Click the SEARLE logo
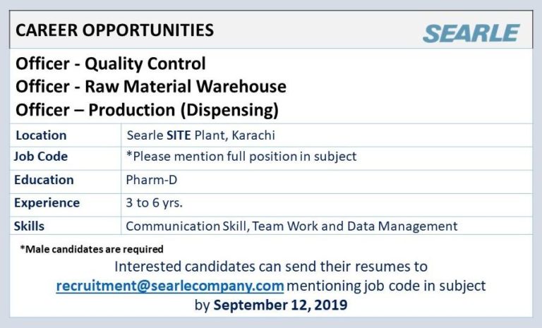 click(471, 32)
